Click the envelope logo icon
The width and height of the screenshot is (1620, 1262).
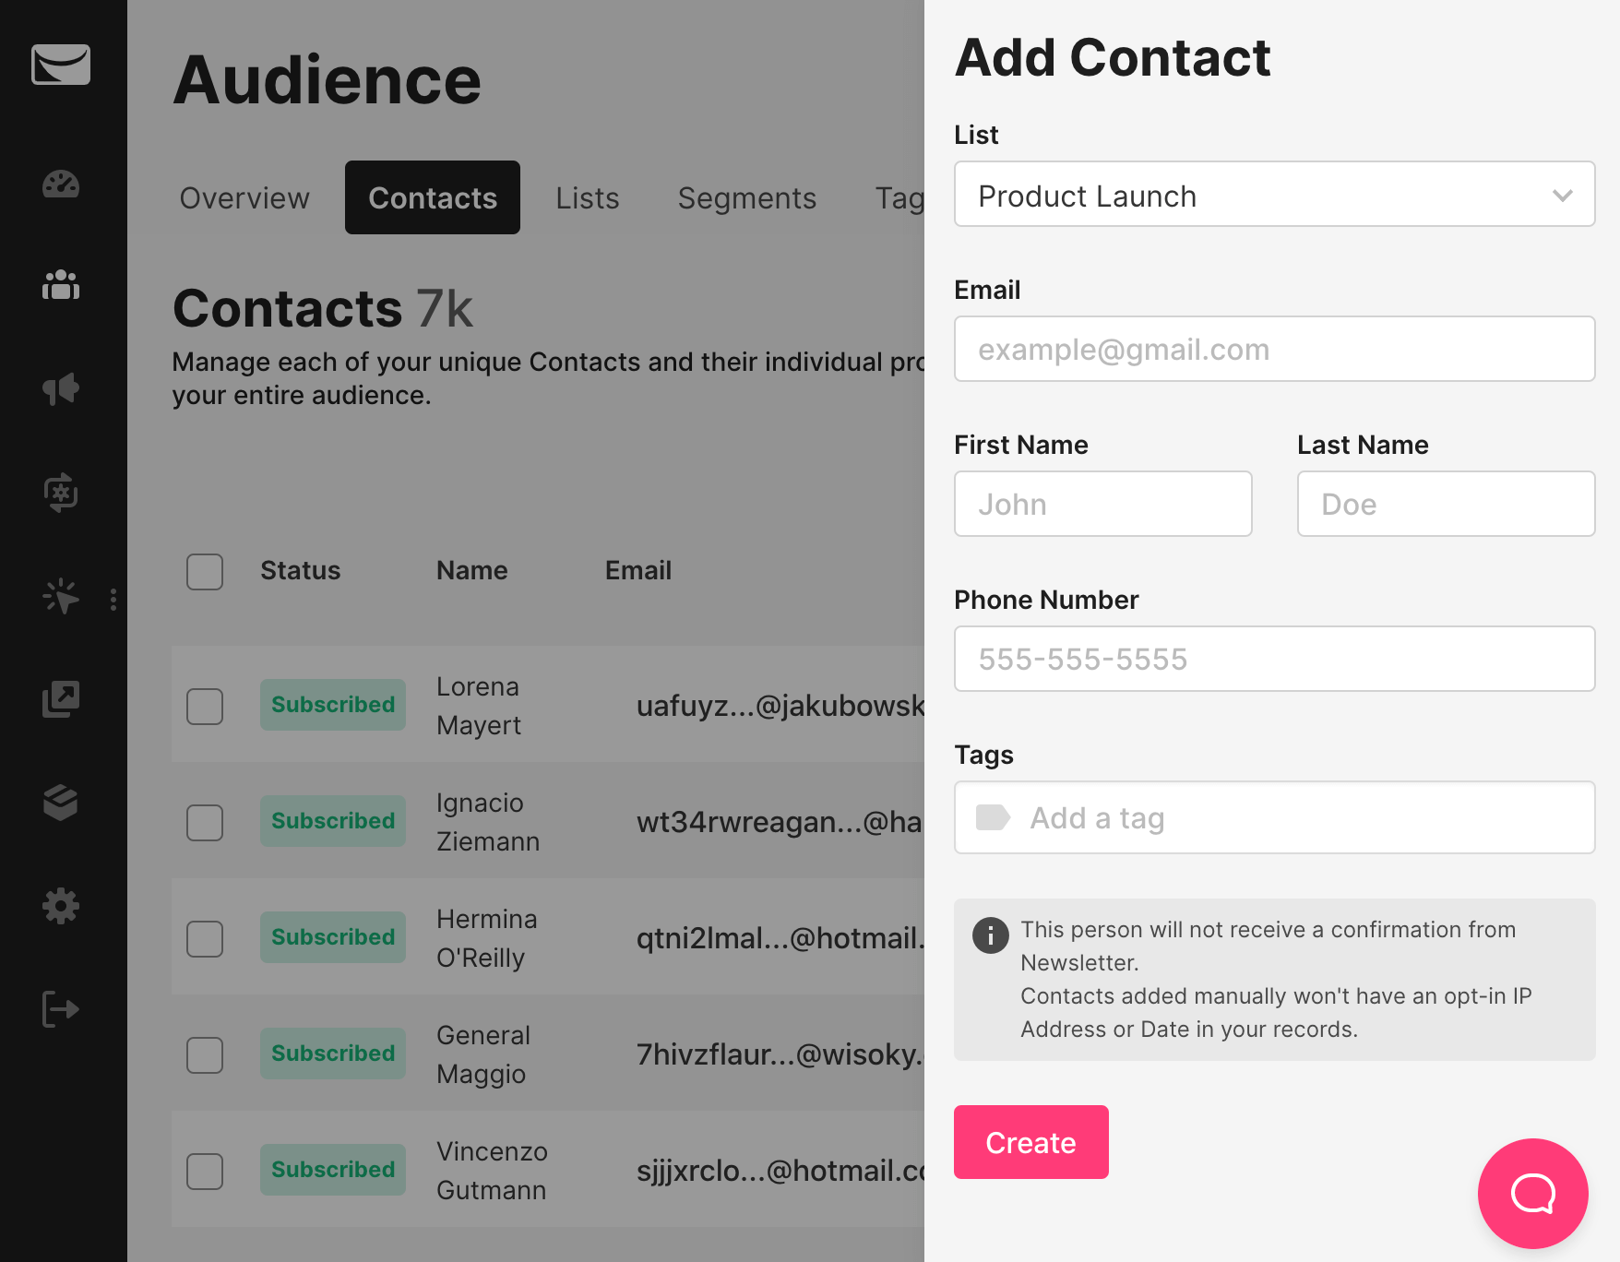point(61,65)
